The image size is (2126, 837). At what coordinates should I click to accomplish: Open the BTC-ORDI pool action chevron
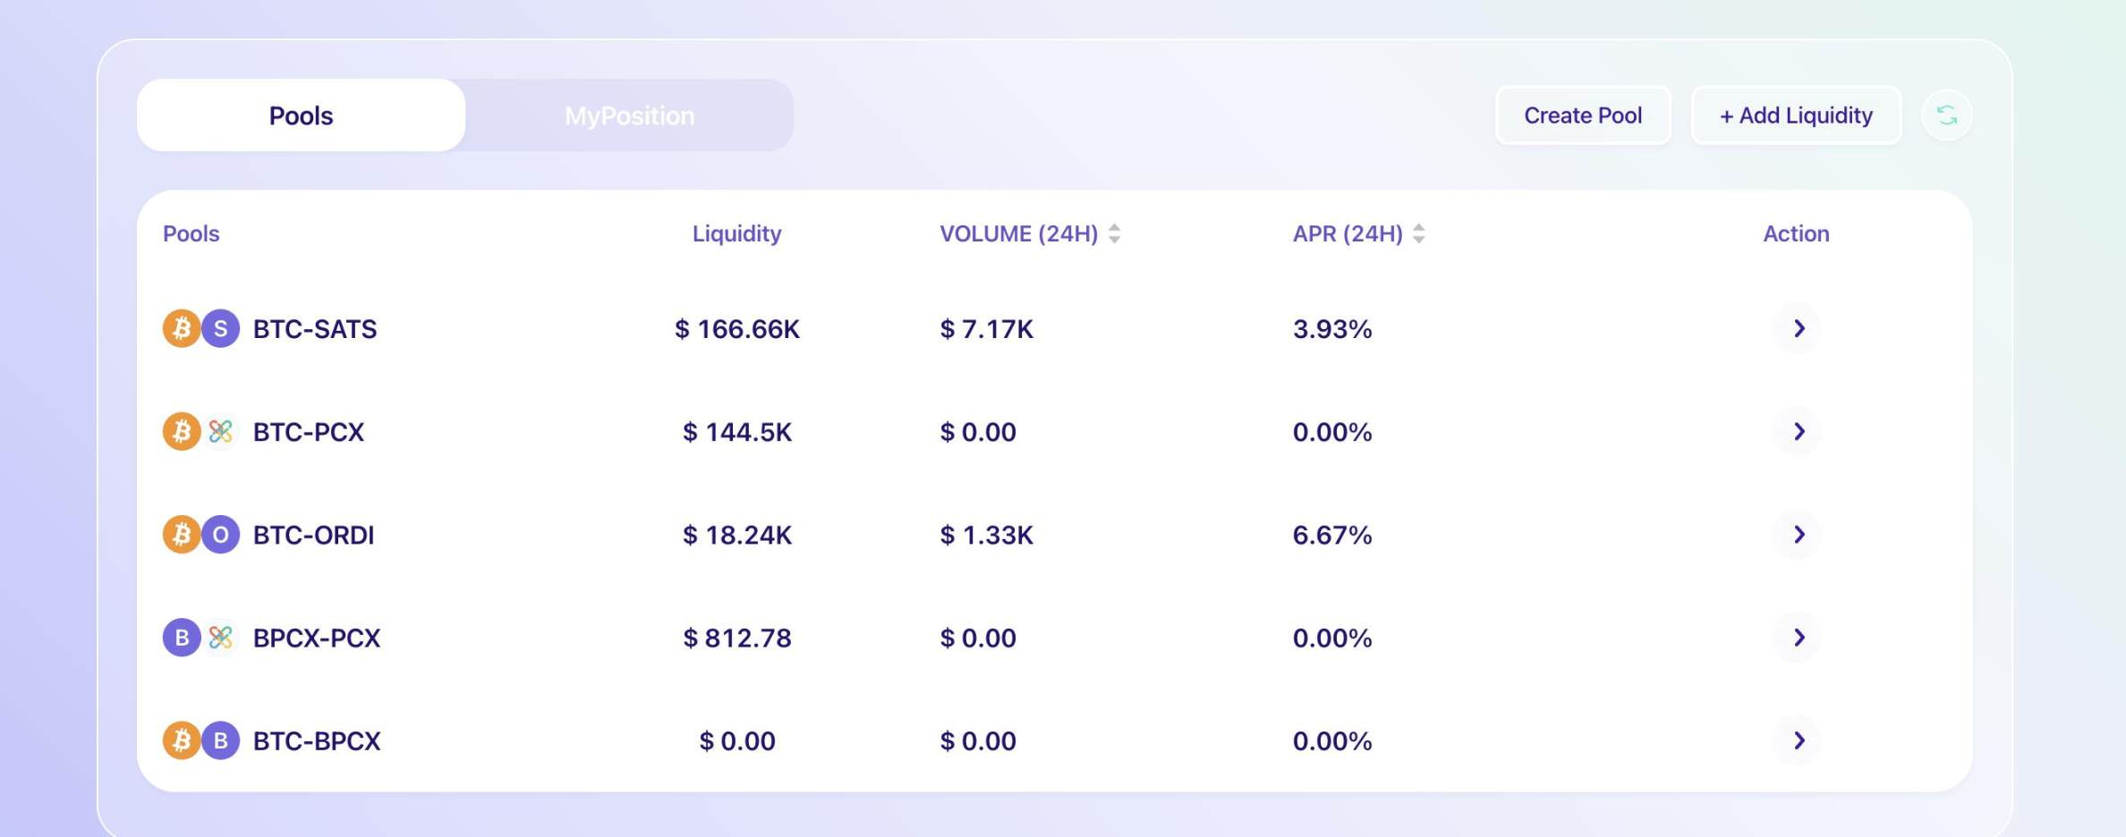(x=1798, y=535)
